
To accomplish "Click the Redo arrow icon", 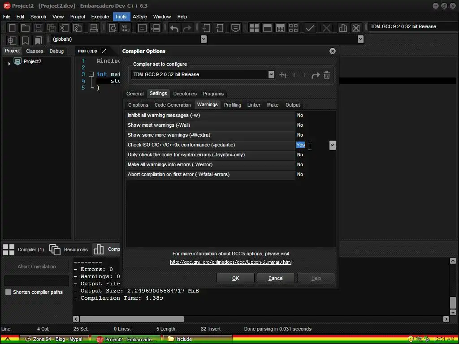I will pos(187,28).
